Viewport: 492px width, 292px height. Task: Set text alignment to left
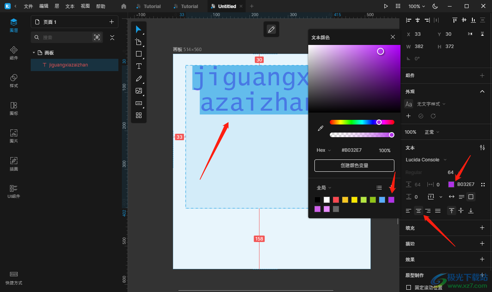[408, 211]
